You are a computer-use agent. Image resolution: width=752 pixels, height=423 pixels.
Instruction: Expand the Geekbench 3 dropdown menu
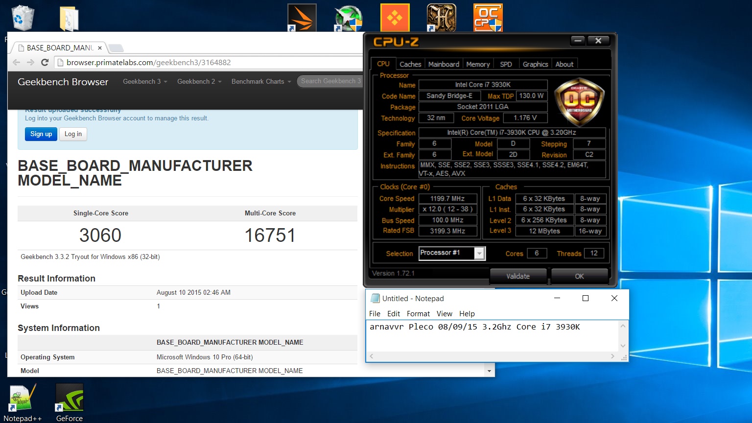click(145, 81)
